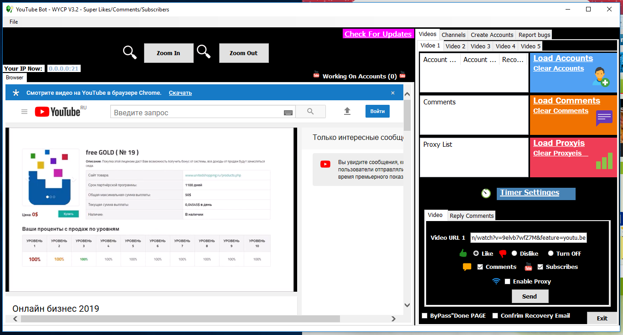Click the Check For Updates link
The width and height of the screenshot is (623, 335).
coord(378,34)
